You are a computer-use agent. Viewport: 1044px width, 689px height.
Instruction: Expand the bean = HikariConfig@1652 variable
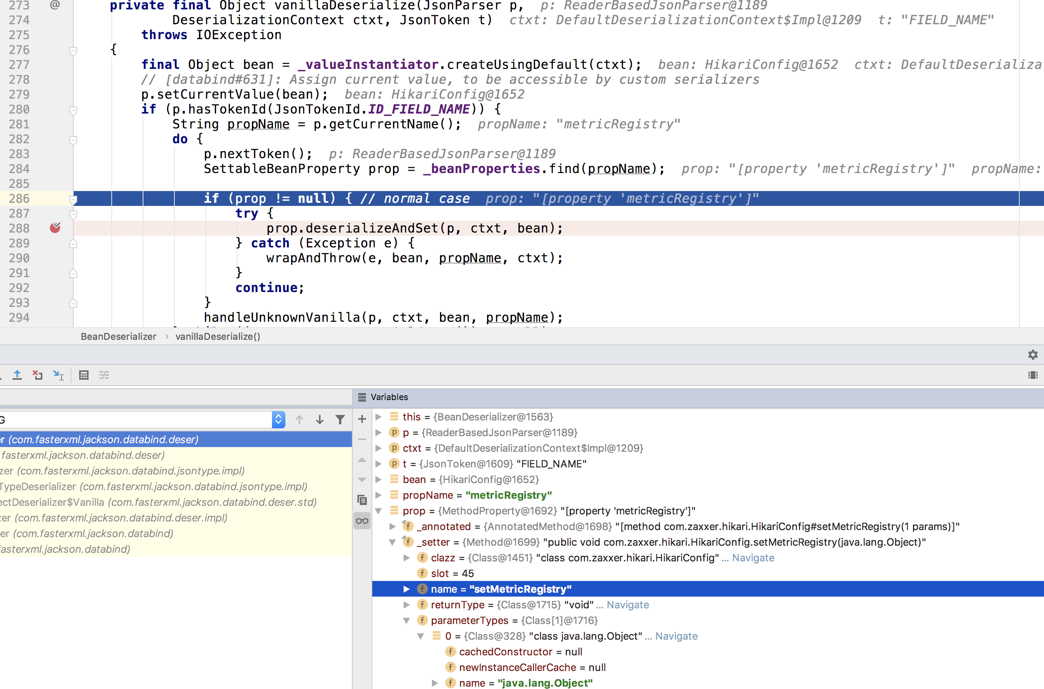click(379, 480)
